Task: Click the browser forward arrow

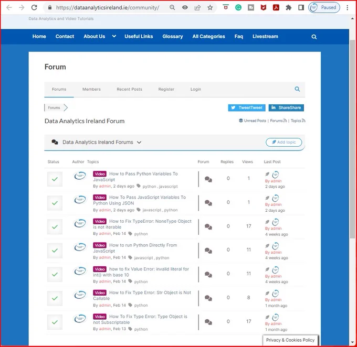Action: [x=22, y=7]
